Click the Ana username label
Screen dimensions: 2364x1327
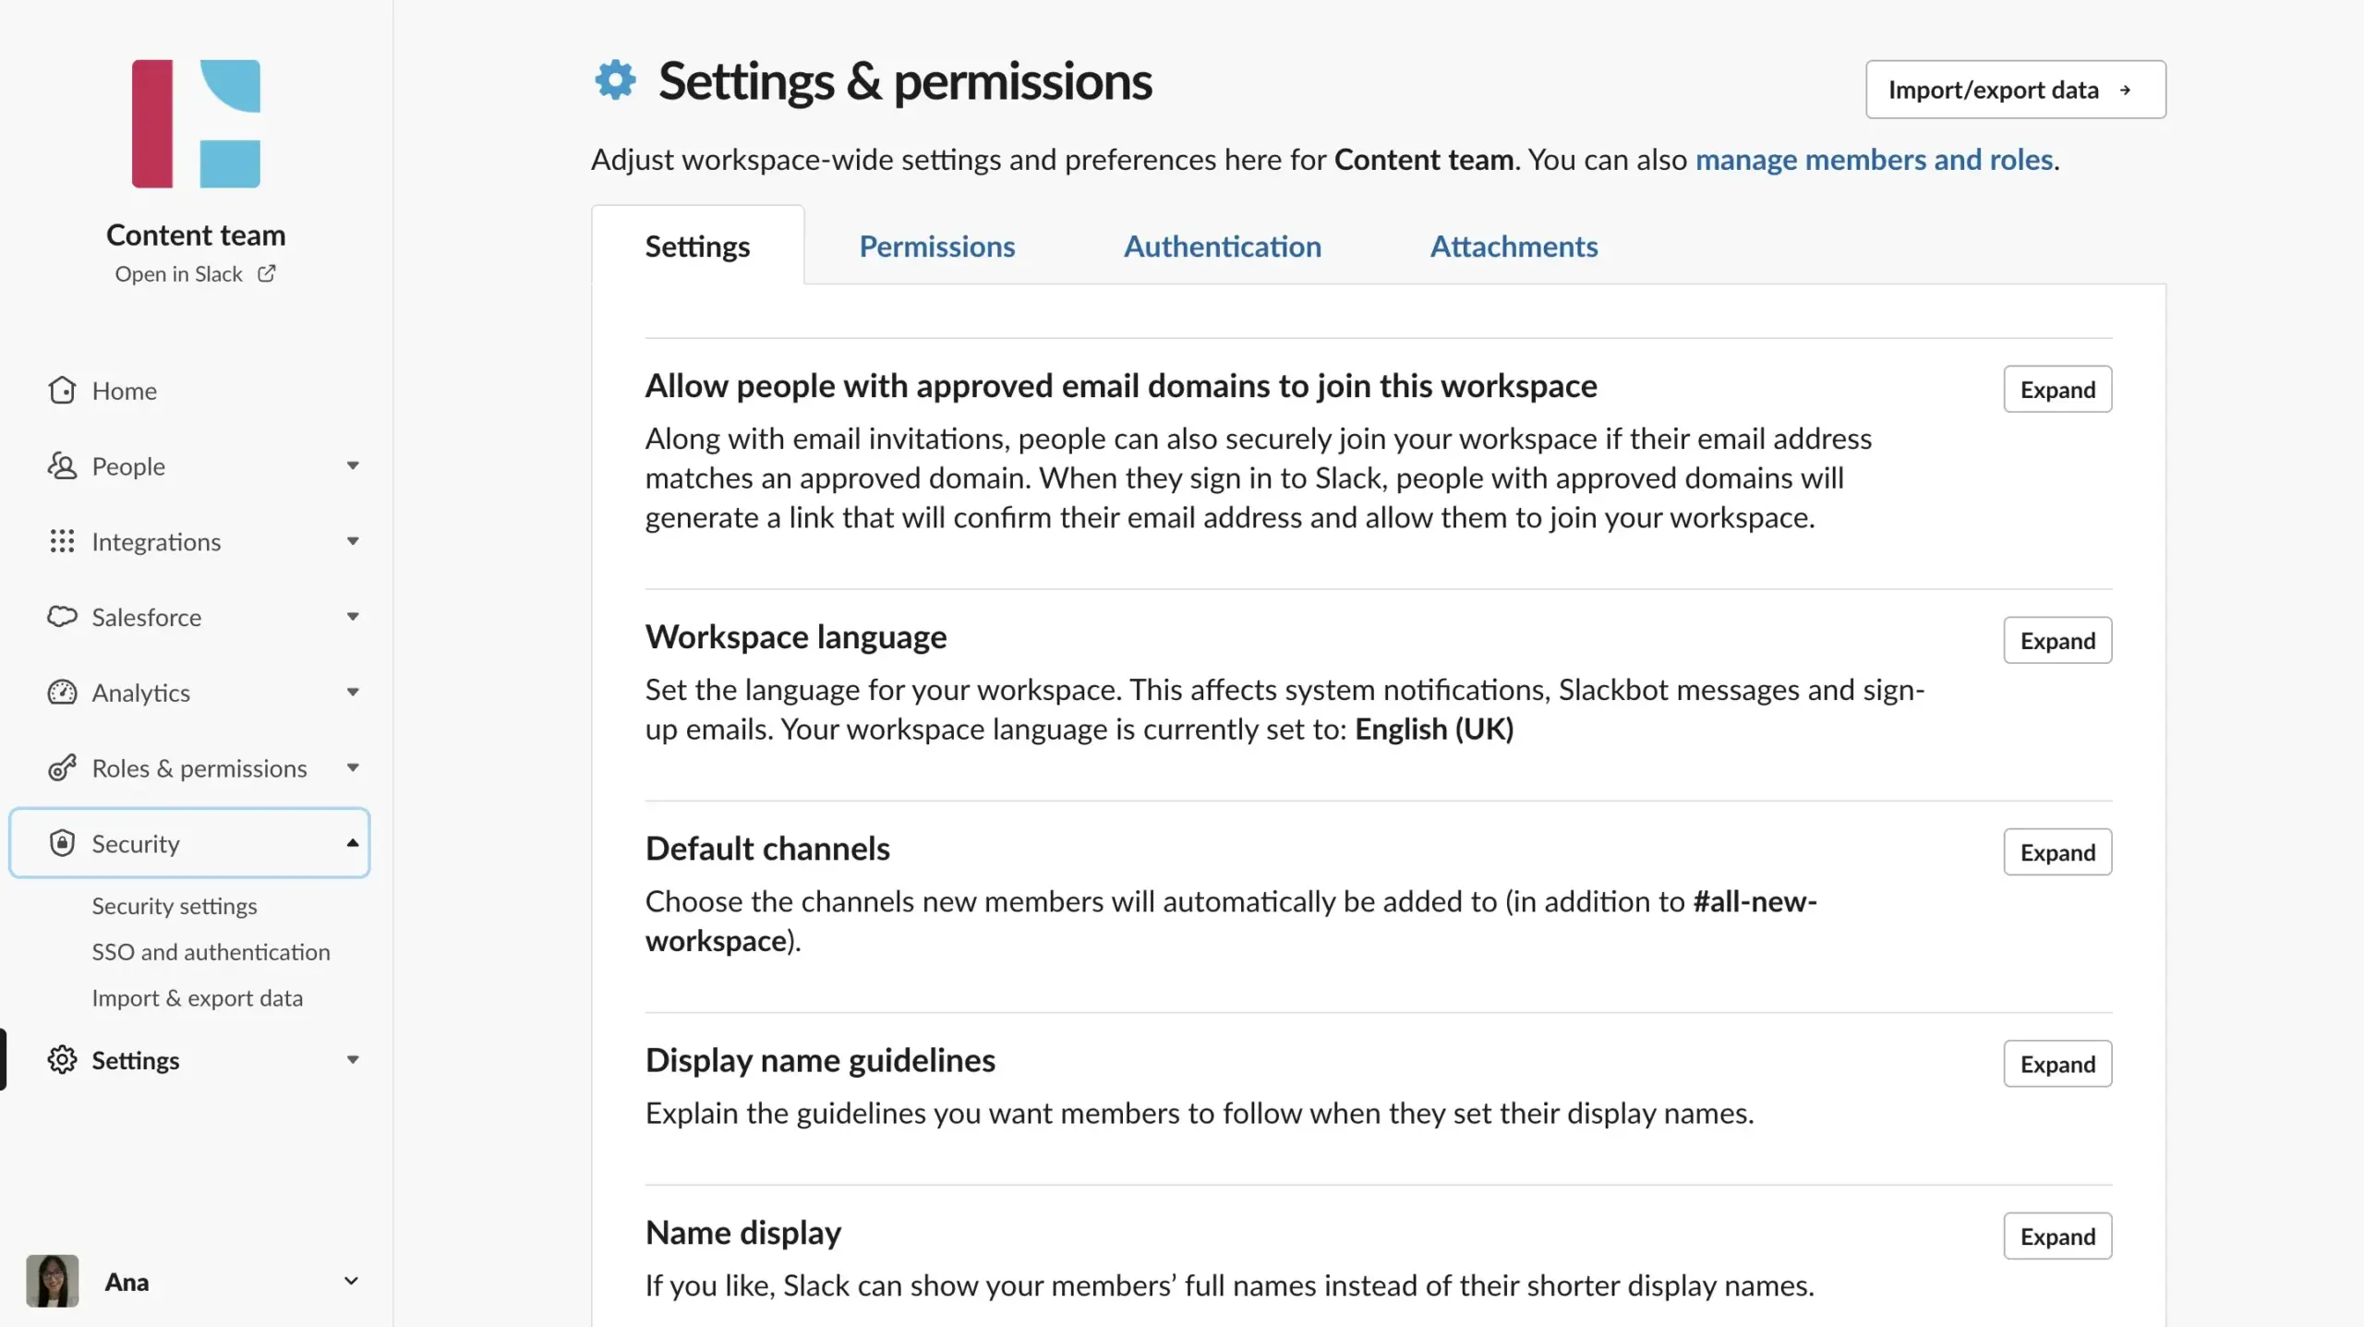(127, 1282)
